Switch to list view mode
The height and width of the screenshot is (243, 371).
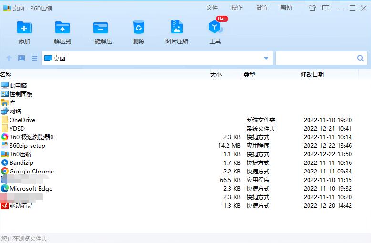pos(34,58)
